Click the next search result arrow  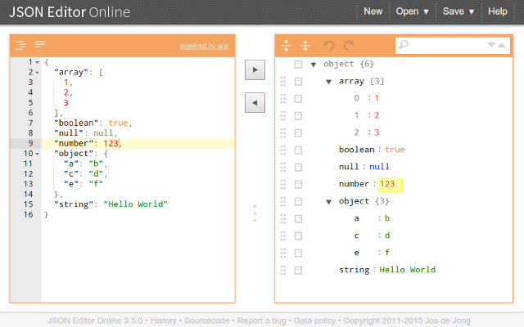tap(491, 45)
